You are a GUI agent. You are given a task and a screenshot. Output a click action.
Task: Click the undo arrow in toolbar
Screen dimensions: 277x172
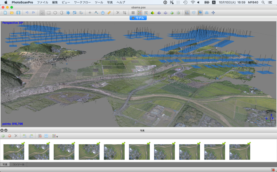click(x=27, y=13)
